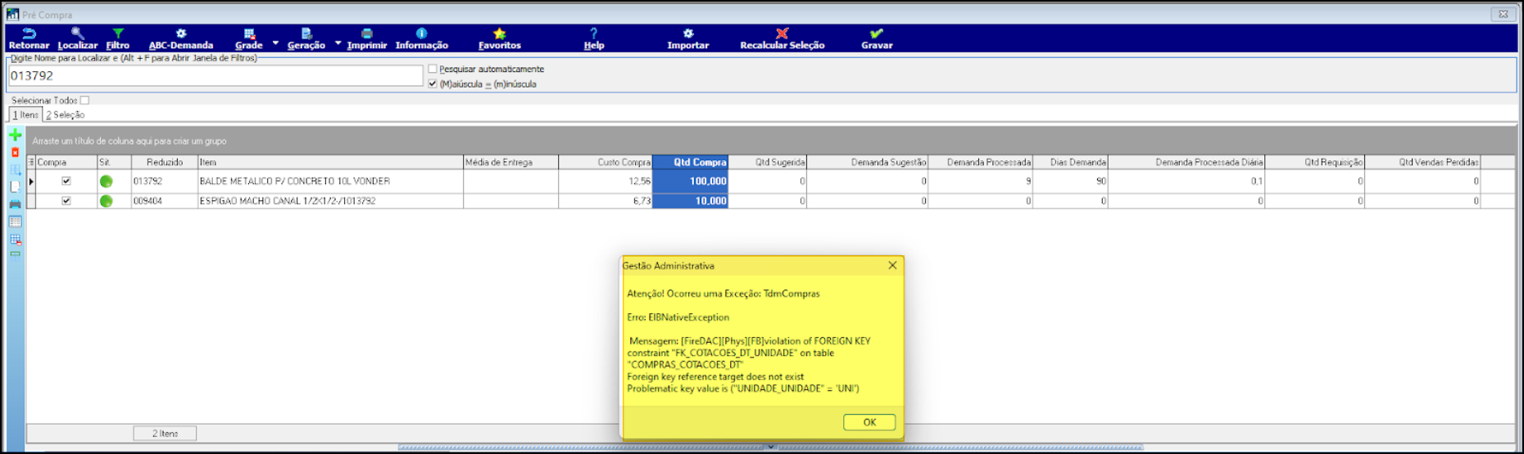
Task: Click the Demanda Processada column header
Action: click(x=980, y=162)
